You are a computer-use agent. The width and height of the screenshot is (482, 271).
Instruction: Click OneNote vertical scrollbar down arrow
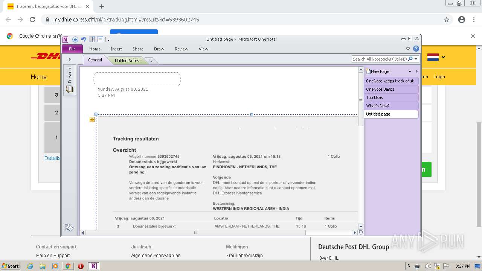pyautogui.click(x=360, y=227)
